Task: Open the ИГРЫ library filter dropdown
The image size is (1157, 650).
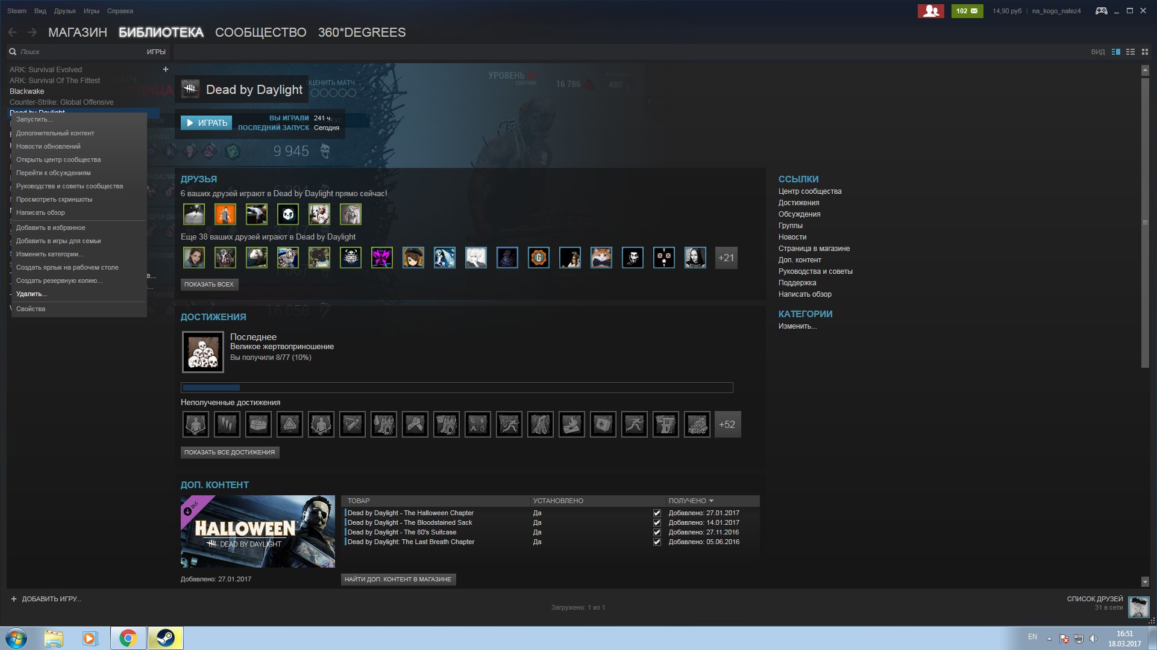Action: pyautogui.click(x=156, y=52)
